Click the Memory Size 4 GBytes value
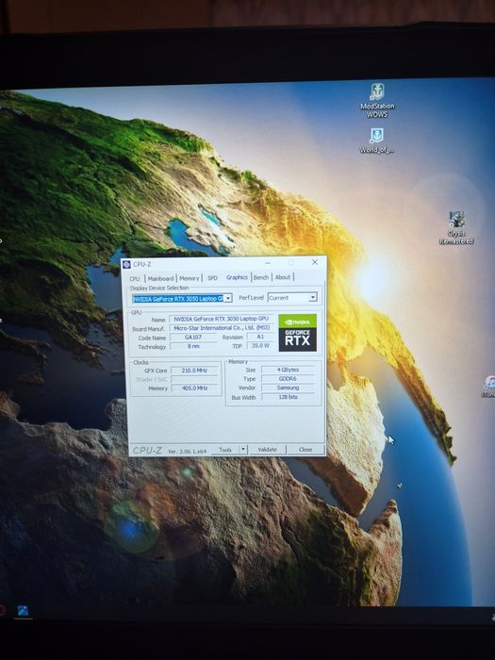 click(288, 370)
